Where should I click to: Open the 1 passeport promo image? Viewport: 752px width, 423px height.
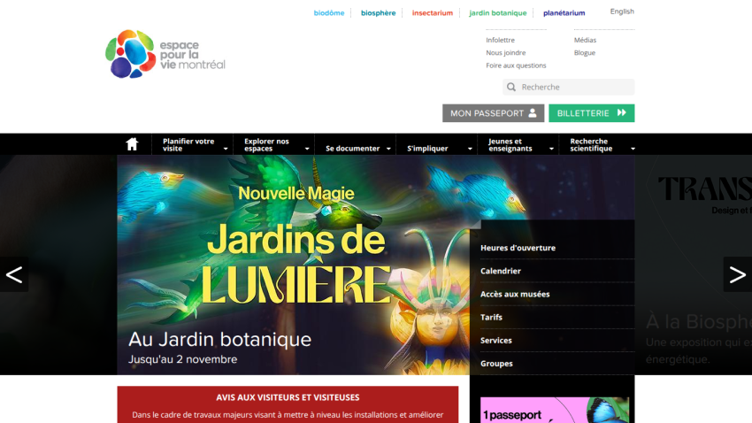pos(555,410)
